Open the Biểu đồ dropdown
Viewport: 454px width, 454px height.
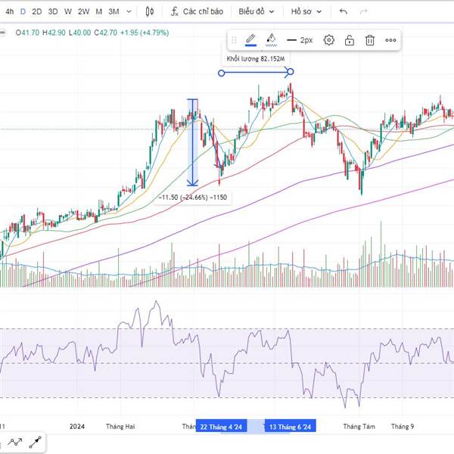point(257,12)
